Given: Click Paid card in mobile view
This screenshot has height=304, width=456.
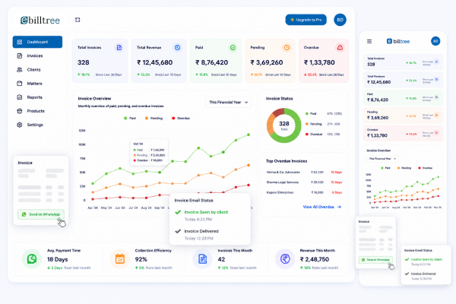Looking at the screenshot, I should coord(403,97).
